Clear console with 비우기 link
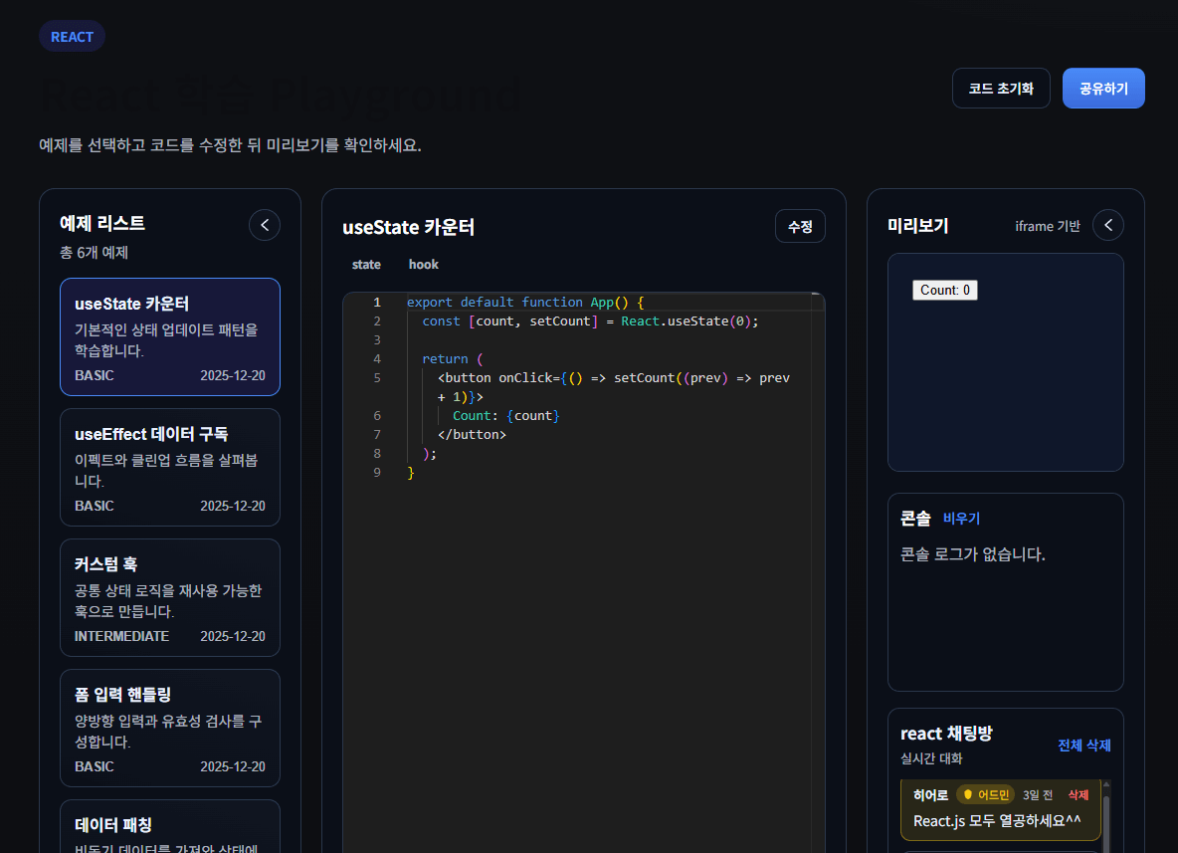 click(961, 519)
